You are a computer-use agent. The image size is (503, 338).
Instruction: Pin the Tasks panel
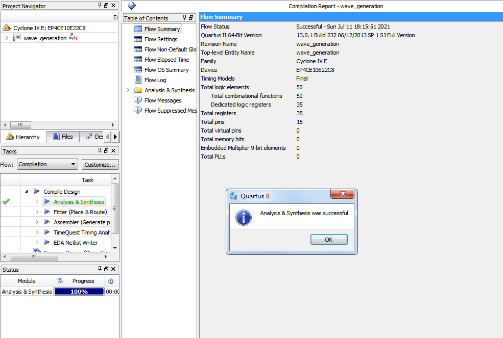(x=100, y=150)
